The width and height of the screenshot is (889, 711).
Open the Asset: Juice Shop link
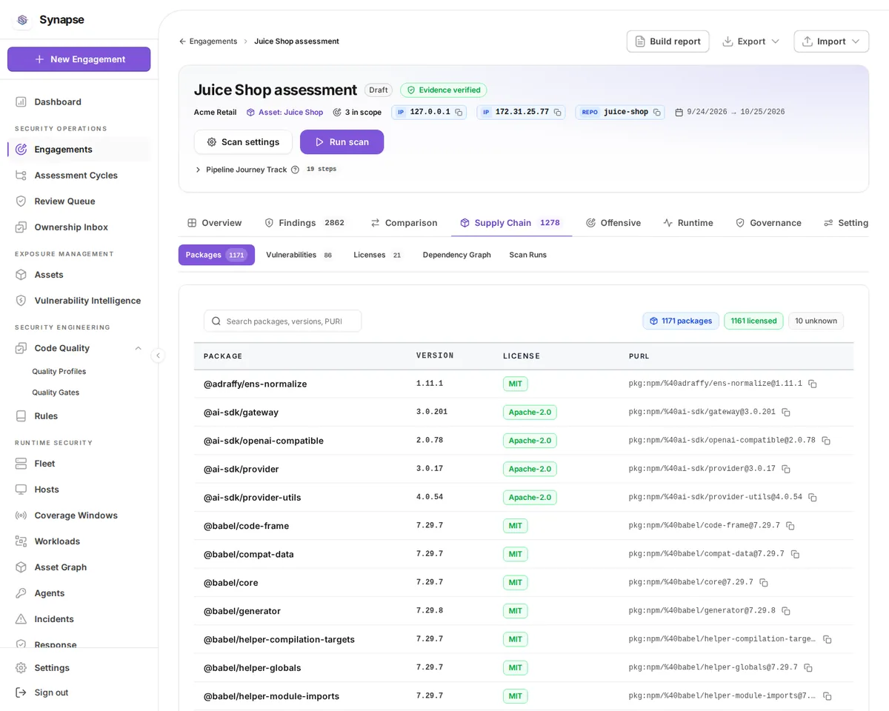click(284, 113)
